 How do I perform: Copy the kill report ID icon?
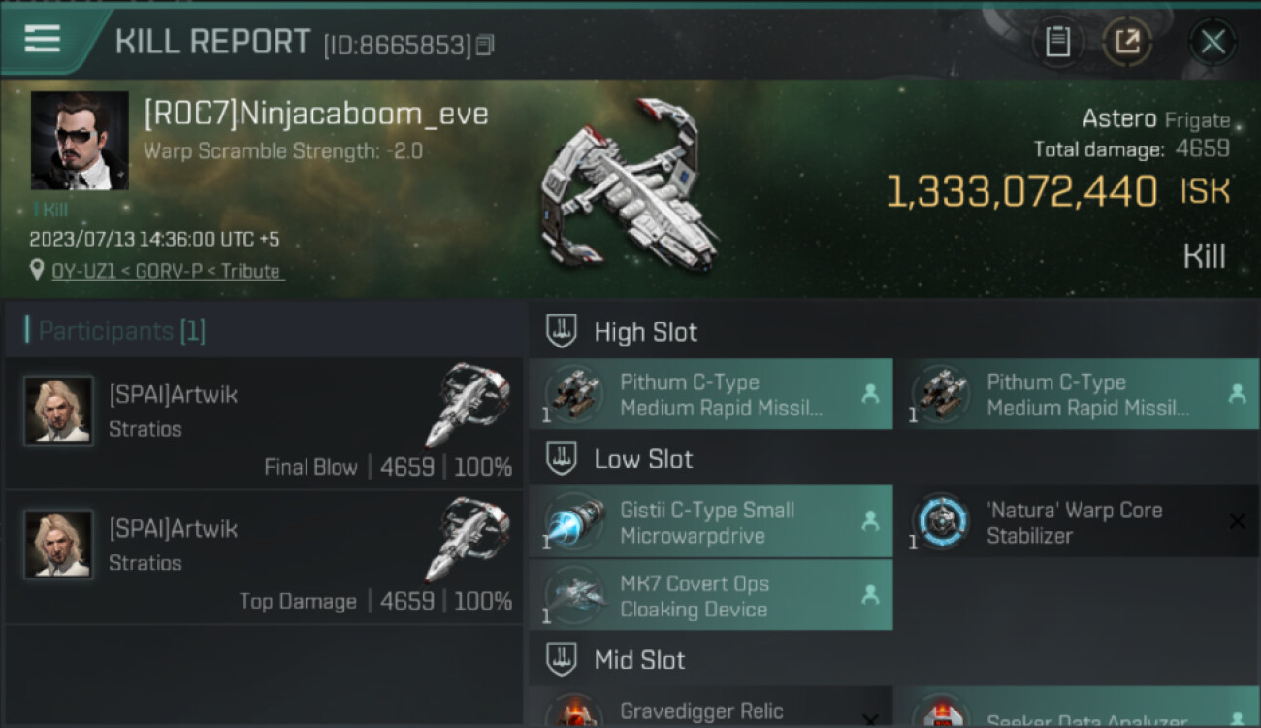pyautogui.click(x=485, y=45)
